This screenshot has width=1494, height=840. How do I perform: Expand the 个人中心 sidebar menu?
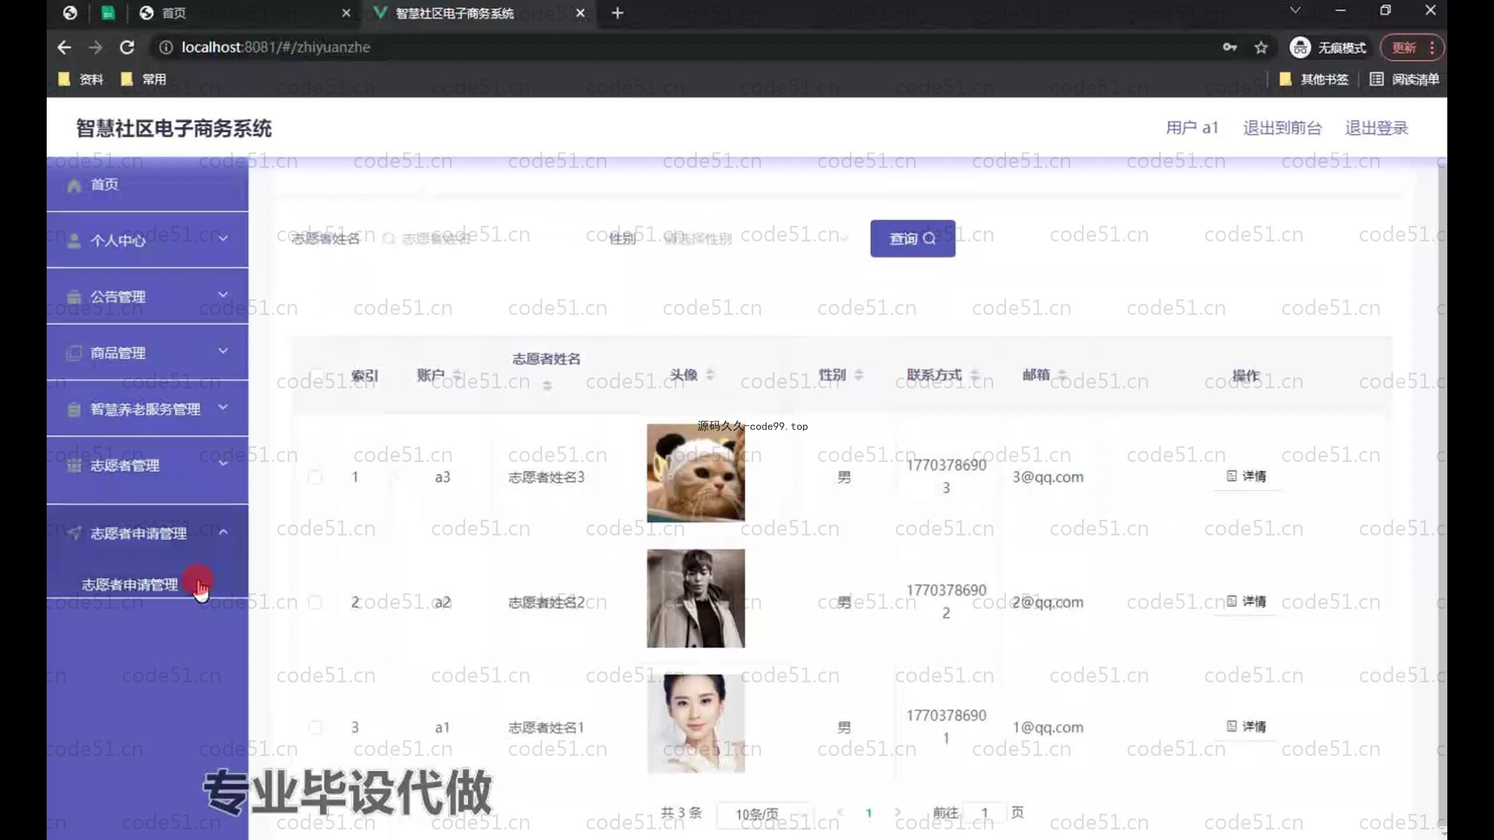pos(147,240)
